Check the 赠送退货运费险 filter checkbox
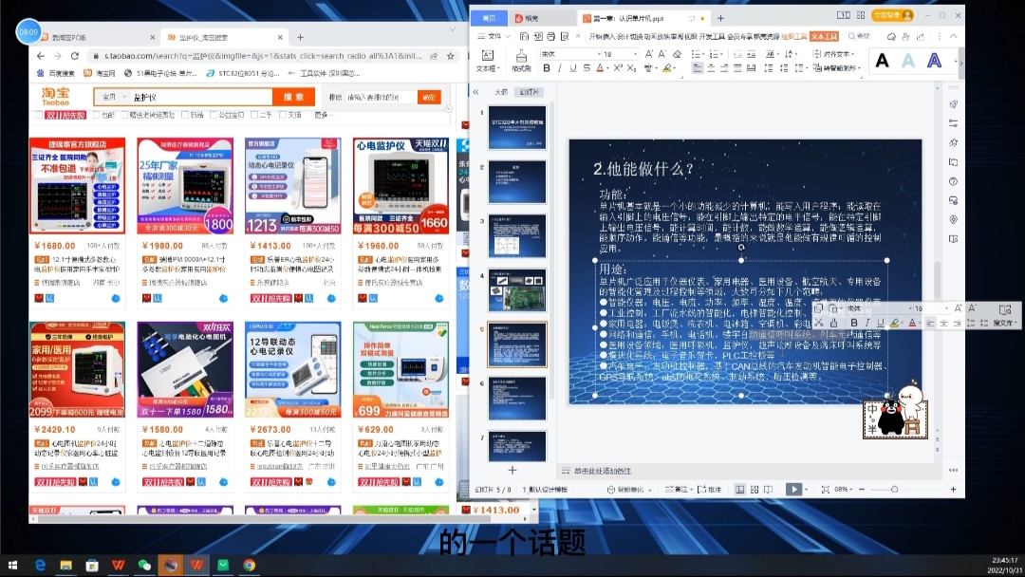 [124, 115]
